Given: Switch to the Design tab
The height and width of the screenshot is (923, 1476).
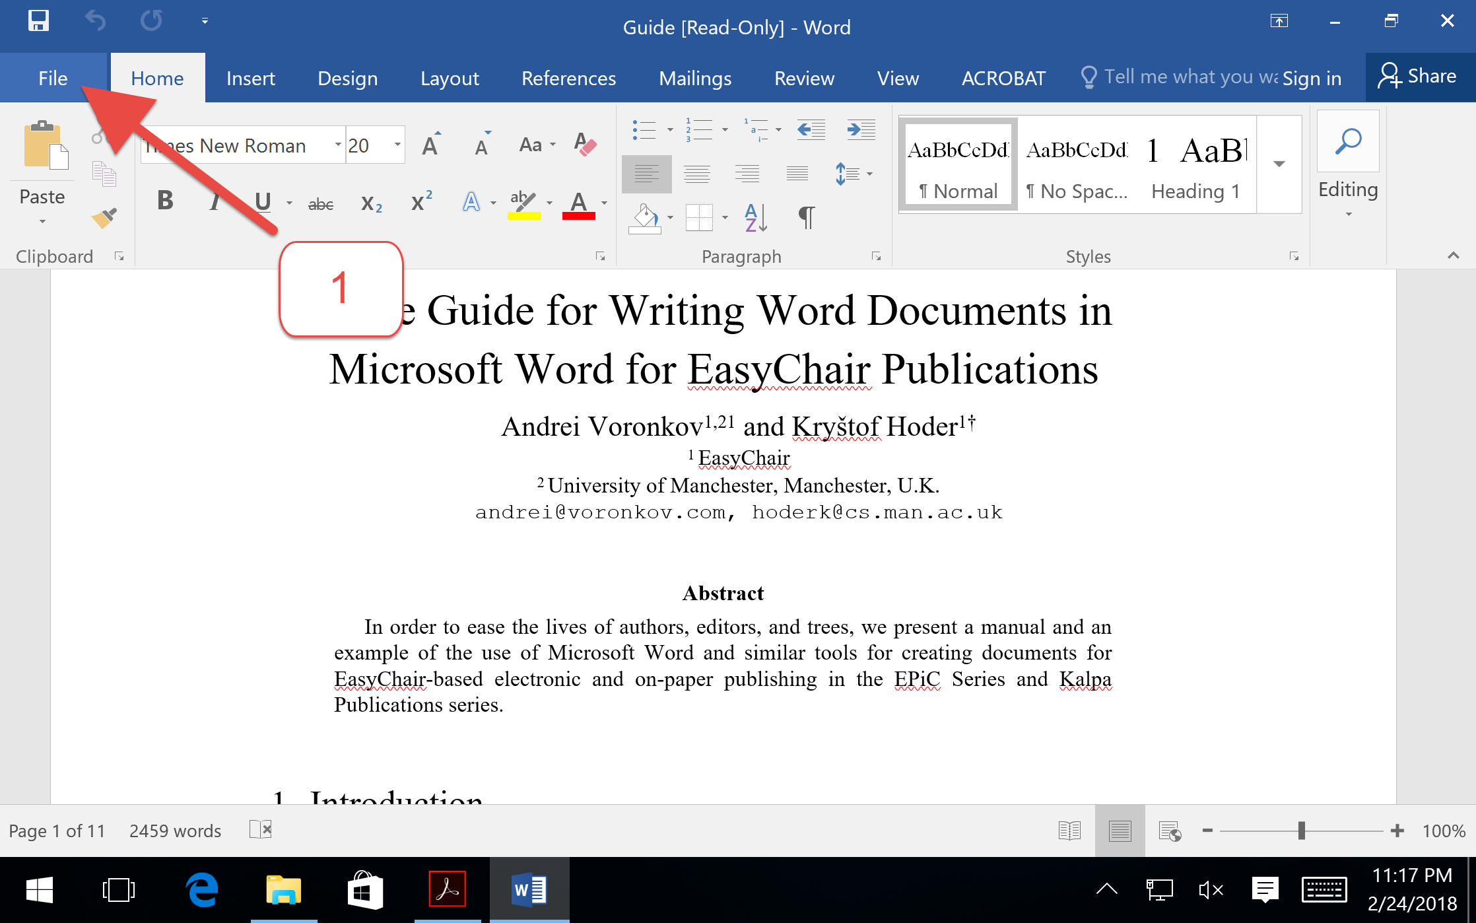Looking at the screenshot, I should coord(347,78).
